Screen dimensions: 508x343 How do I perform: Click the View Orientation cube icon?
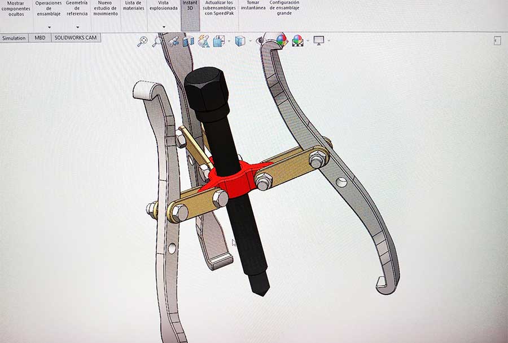coord(219,41)
